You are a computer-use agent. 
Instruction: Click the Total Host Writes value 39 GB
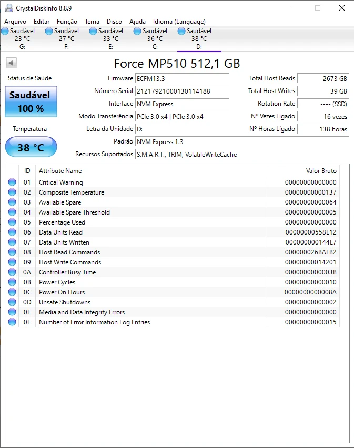pos(323,91)
